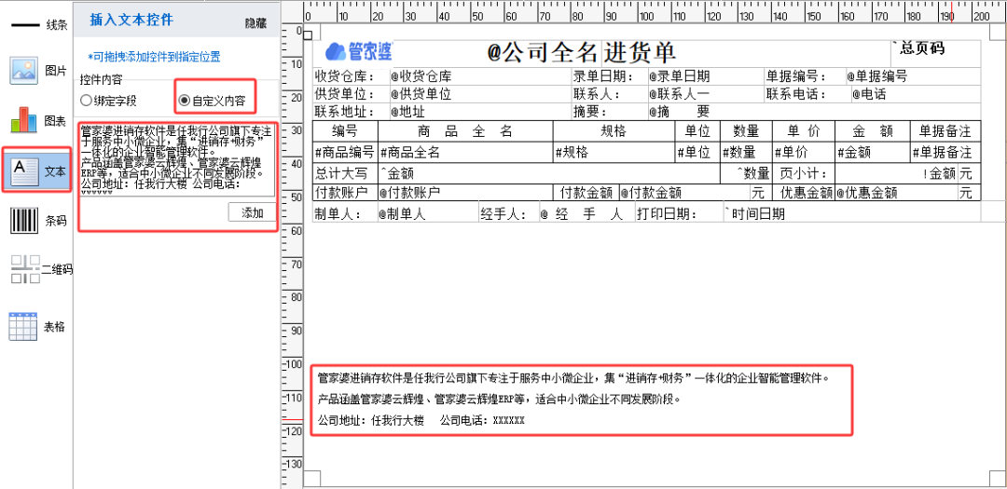Select the @收货仓库 field

click(x=421, y=76)
